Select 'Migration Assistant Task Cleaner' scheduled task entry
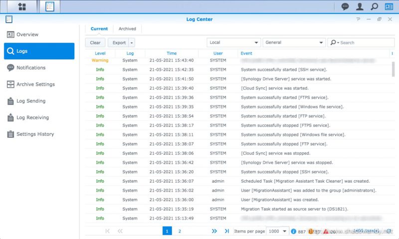The width and height of the screenshot is (399, 239). click(239, 181)
